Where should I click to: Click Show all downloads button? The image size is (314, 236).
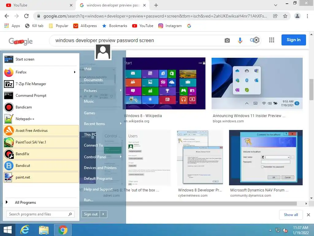(x=291, y=215)
